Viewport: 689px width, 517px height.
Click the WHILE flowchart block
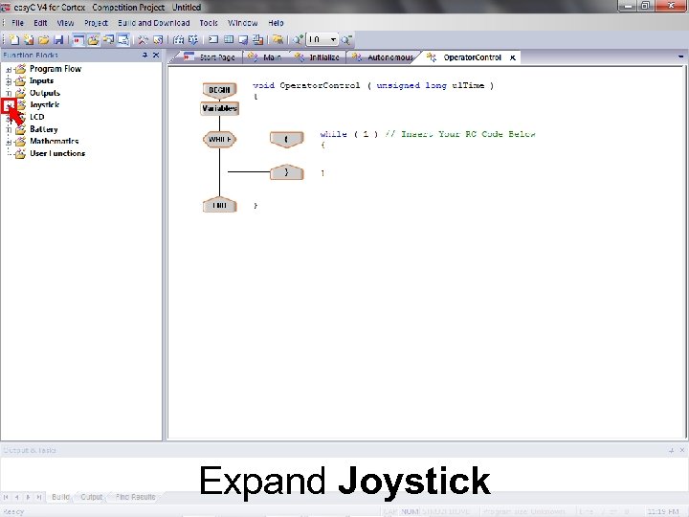(x=220, y=140)
